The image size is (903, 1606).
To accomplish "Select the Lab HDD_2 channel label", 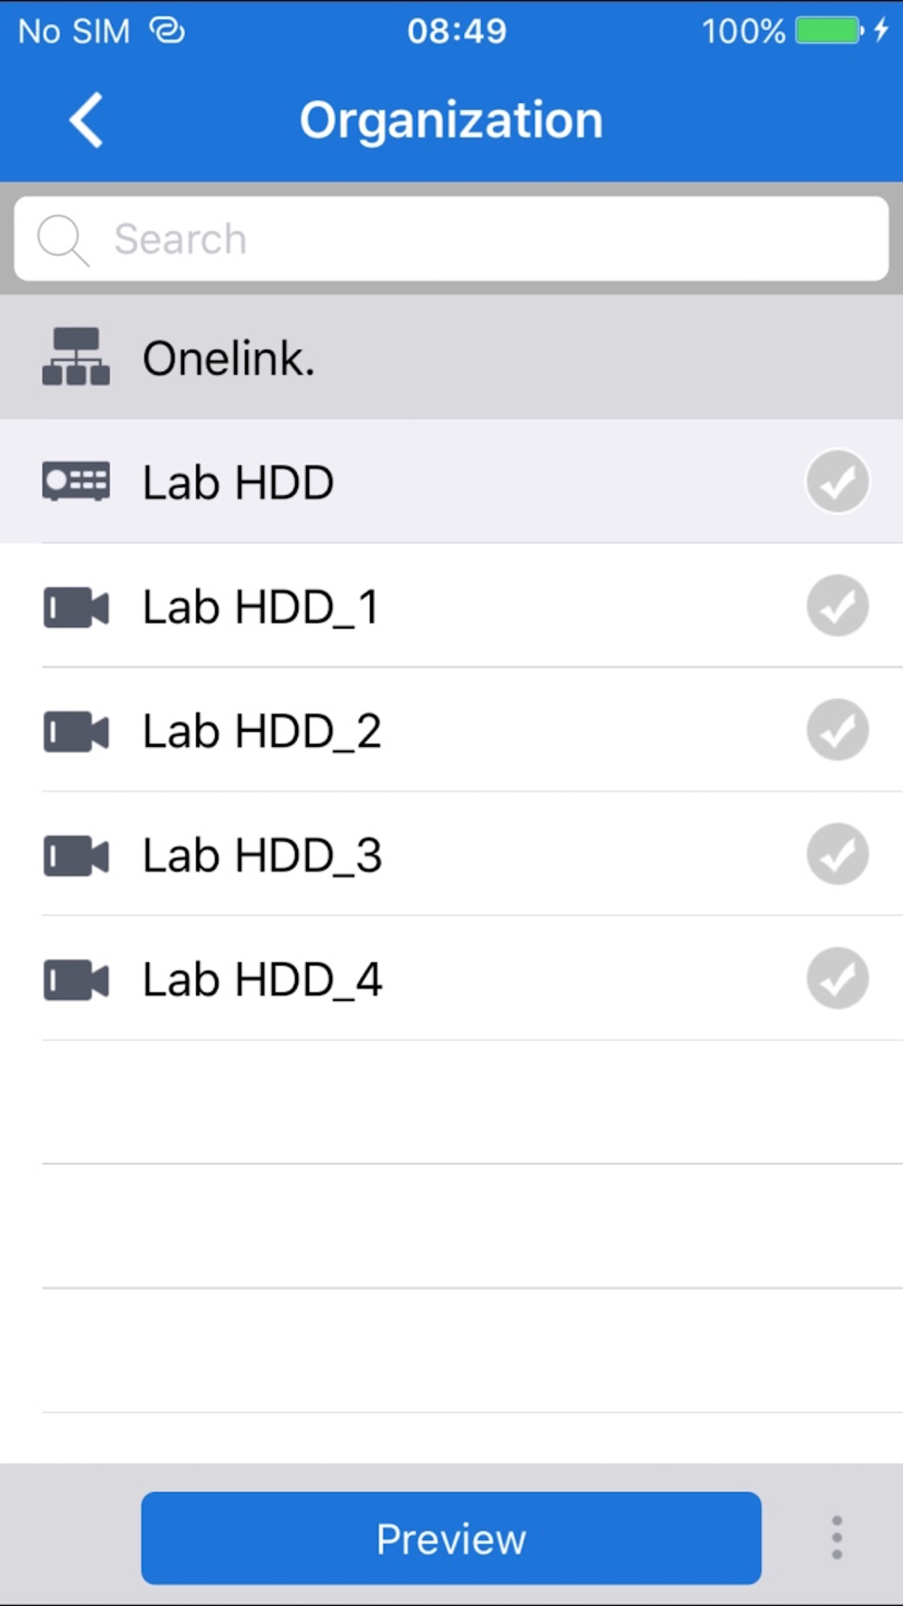I will (x=262, y=732).
